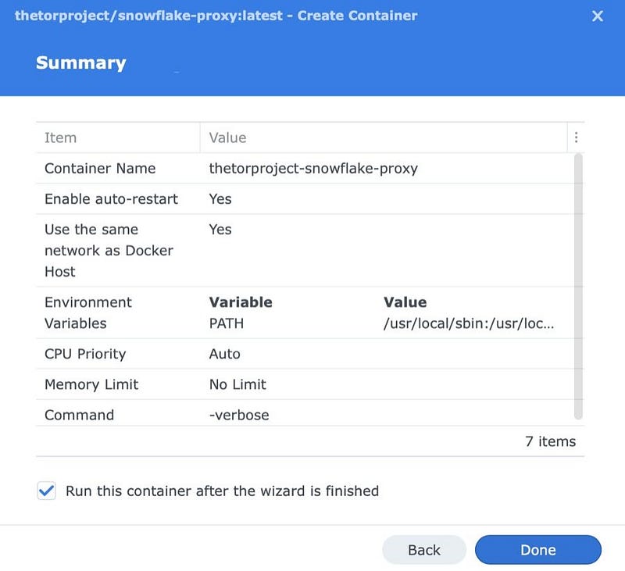Click the Done button
625x571 pixels.
point(537,550)
